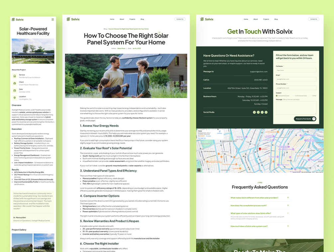Click the Email input field

(296, 79)
